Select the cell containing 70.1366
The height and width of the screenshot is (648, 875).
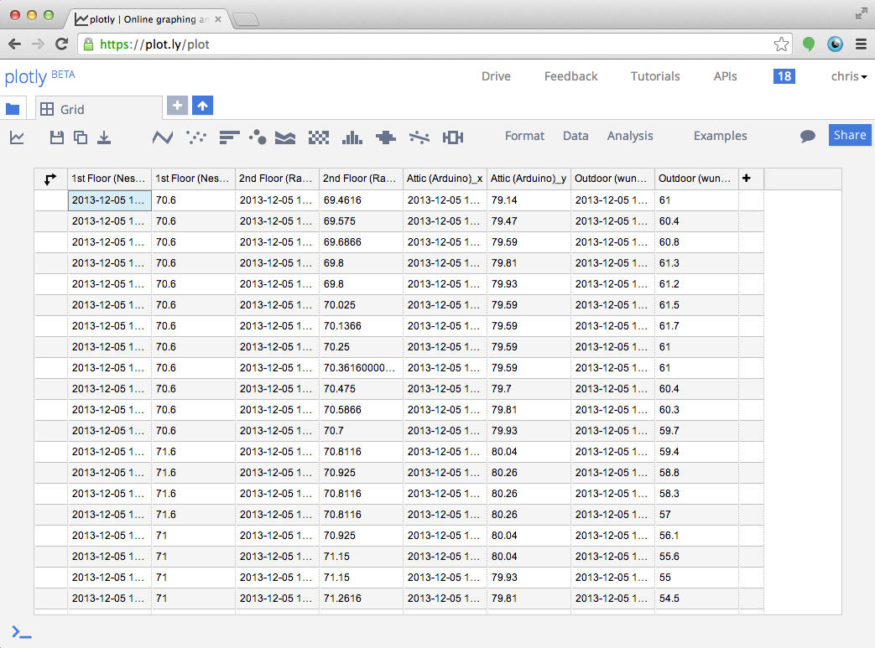coord(361,326)
